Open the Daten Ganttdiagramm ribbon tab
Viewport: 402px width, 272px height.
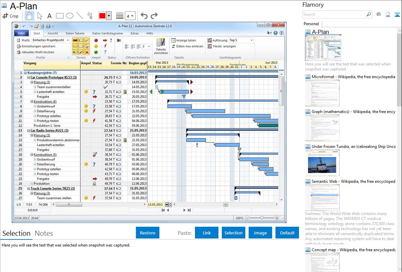(x=107, y=33)
